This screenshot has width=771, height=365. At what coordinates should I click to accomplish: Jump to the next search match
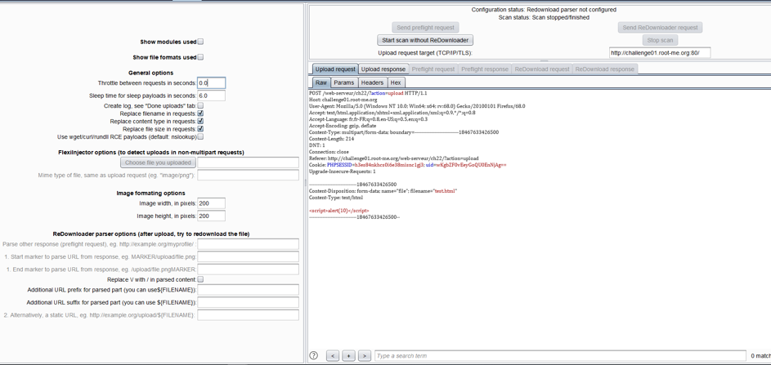365,356
